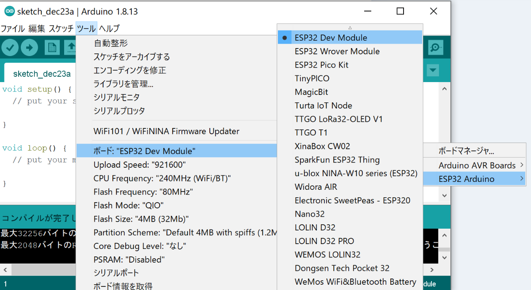The width and height of the screenshot is (531, 290).
Task: Select Electronic SweetPeas - ESP320 board
Action: (350, 200)
